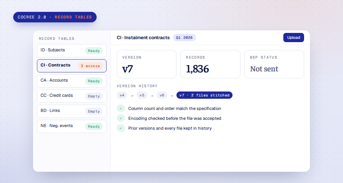
Task: Click the COCREE 2.0 · RECORD TABLES pill
Action: 55,17
